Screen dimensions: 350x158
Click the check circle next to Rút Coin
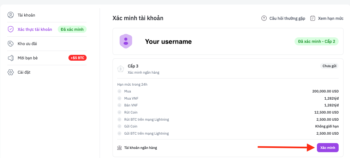click(x=119, y=112)
